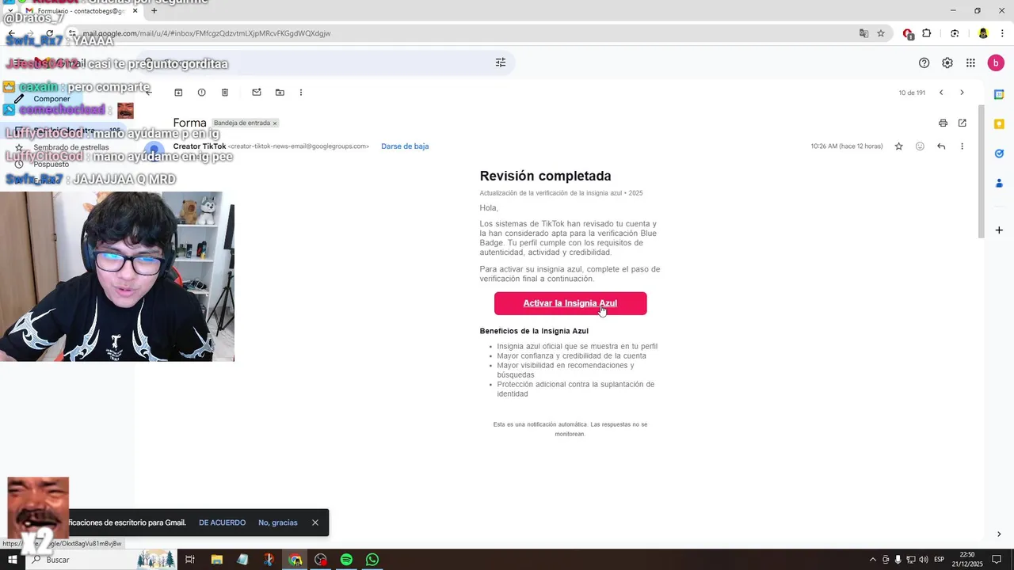Screen dimensions: 1014x570
Task: Open more actions menu in email toolbar
Action: tap(301, 93)
